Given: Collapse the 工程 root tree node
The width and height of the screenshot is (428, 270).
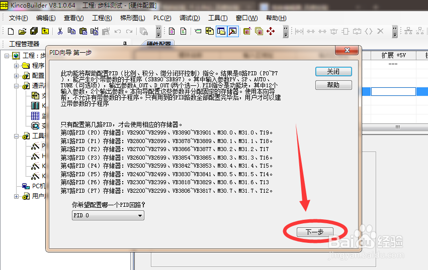Looking at the screenshot, I should (x=7, y=56).
